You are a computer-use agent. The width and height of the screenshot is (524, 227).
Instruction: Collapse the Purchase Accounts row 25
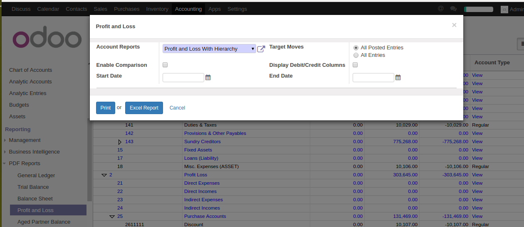pyautogui.click(x=112, y=217)
